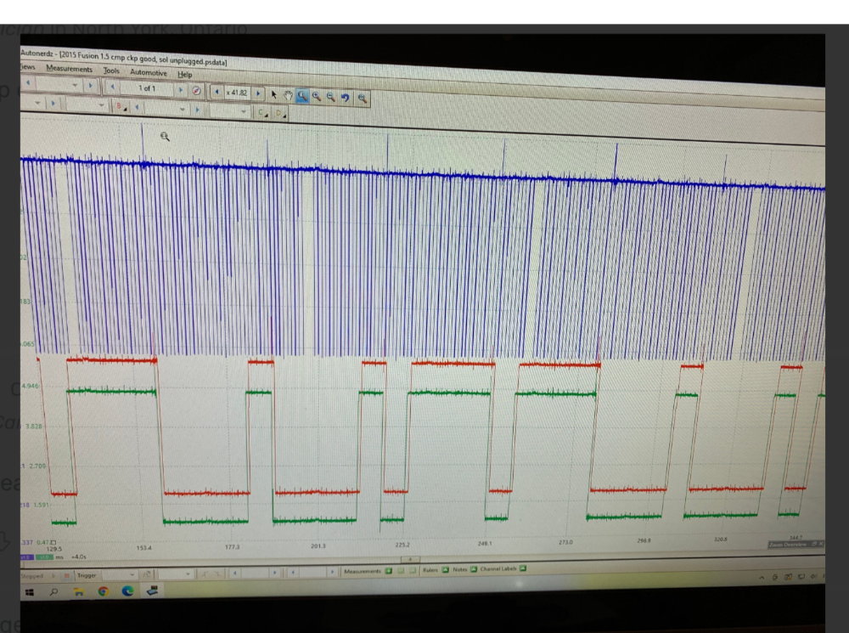Increase horizontal zoom factor x 41.82
This screenshot has width=849, height=633.
[258, 92]
